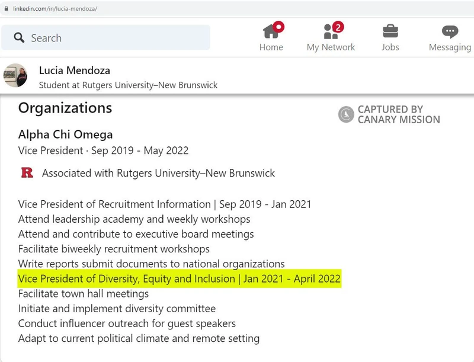
Task: Click 'Initiate and implement diversity committee' line
Action: pyautogui.click(x=117, y=309)
